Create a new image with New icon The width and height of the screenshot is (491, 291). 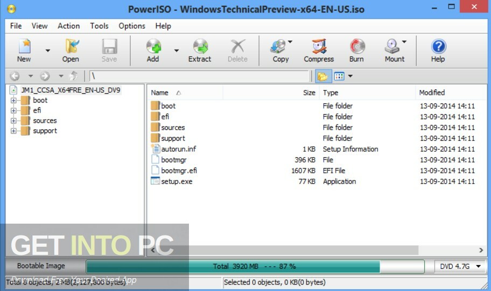coord(25,46)
